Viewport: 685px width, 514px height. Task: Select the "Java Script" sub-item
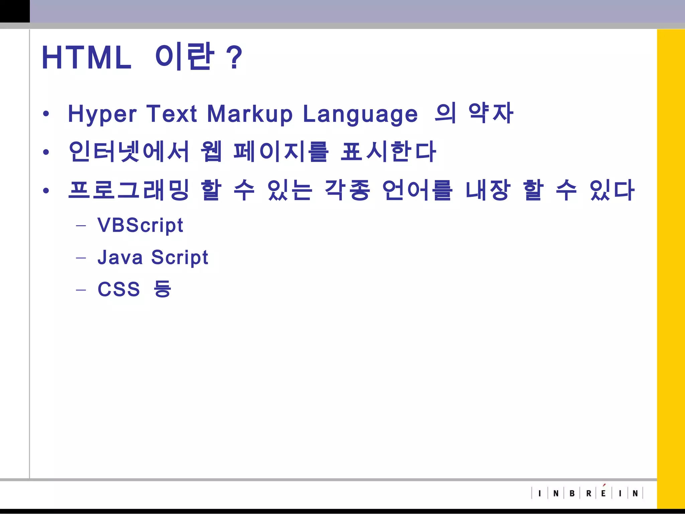pyautogui.click(x=153, y=257)
